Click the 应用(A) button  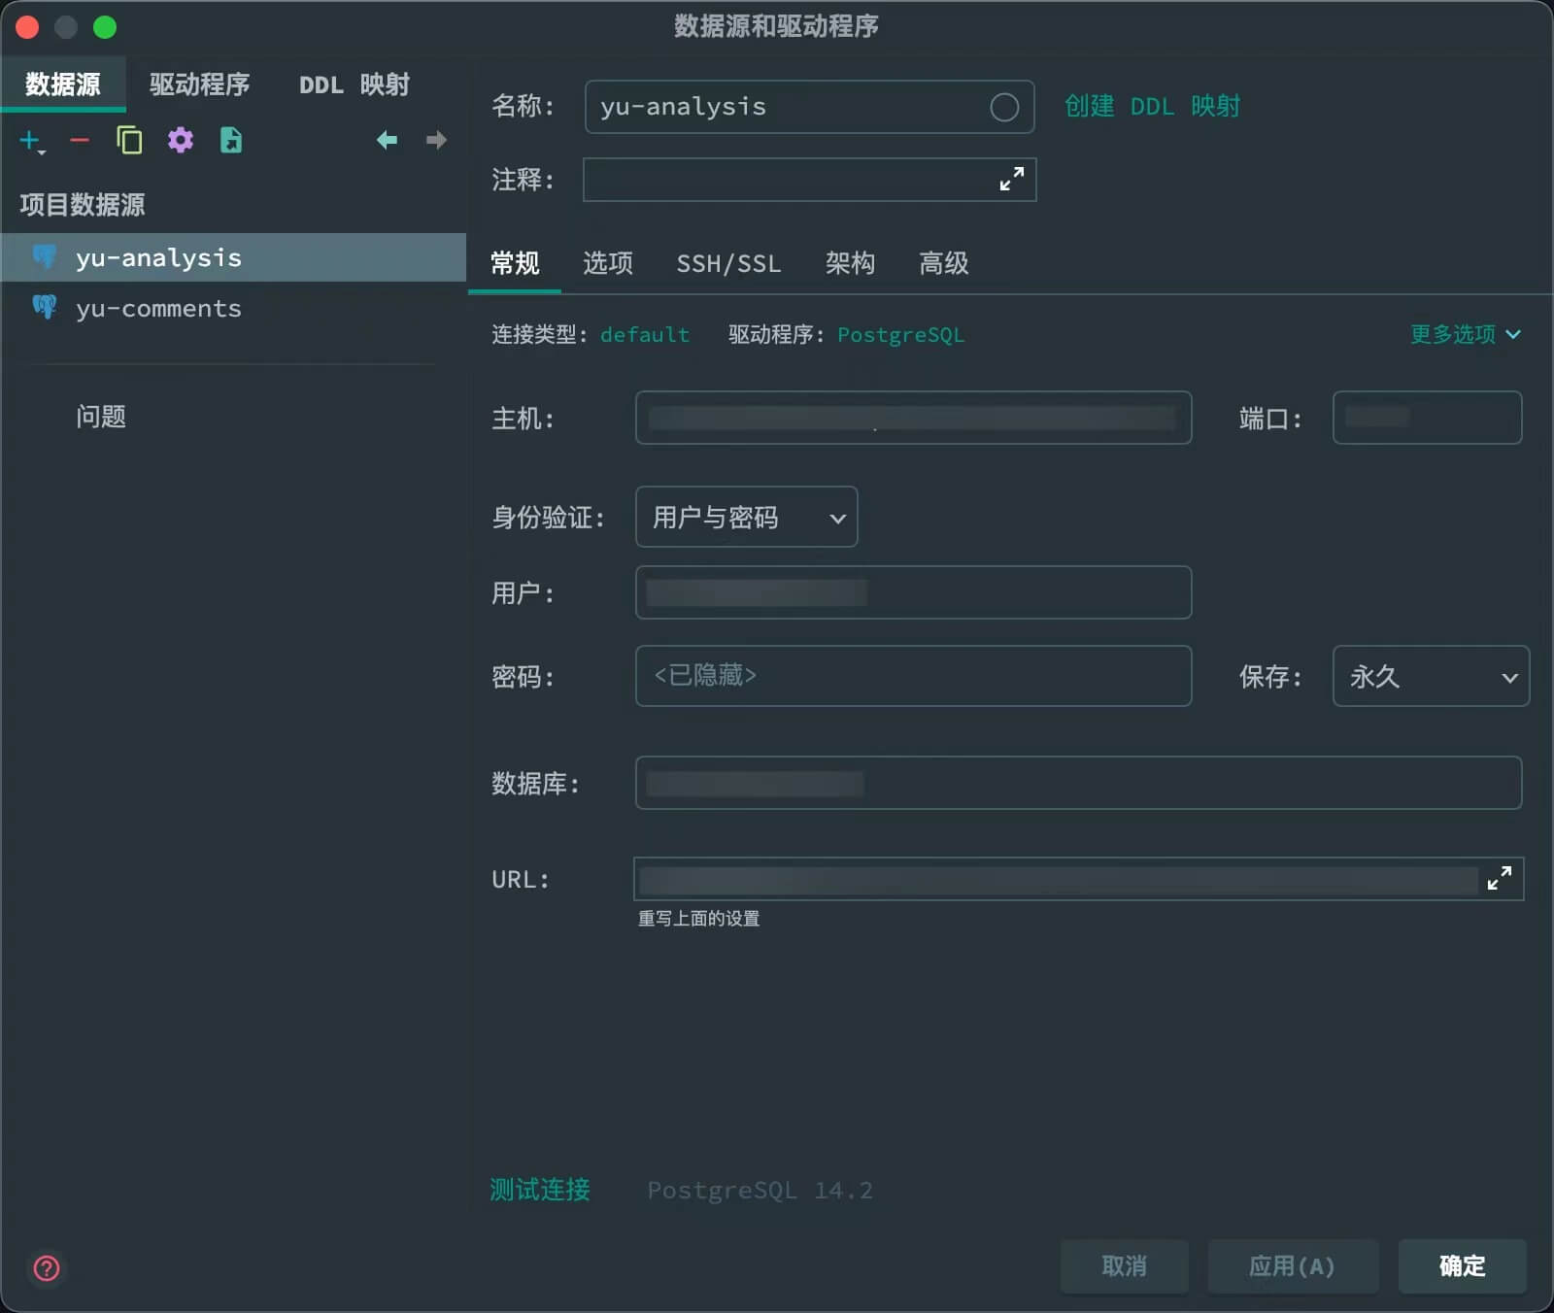(1293, 1265)
